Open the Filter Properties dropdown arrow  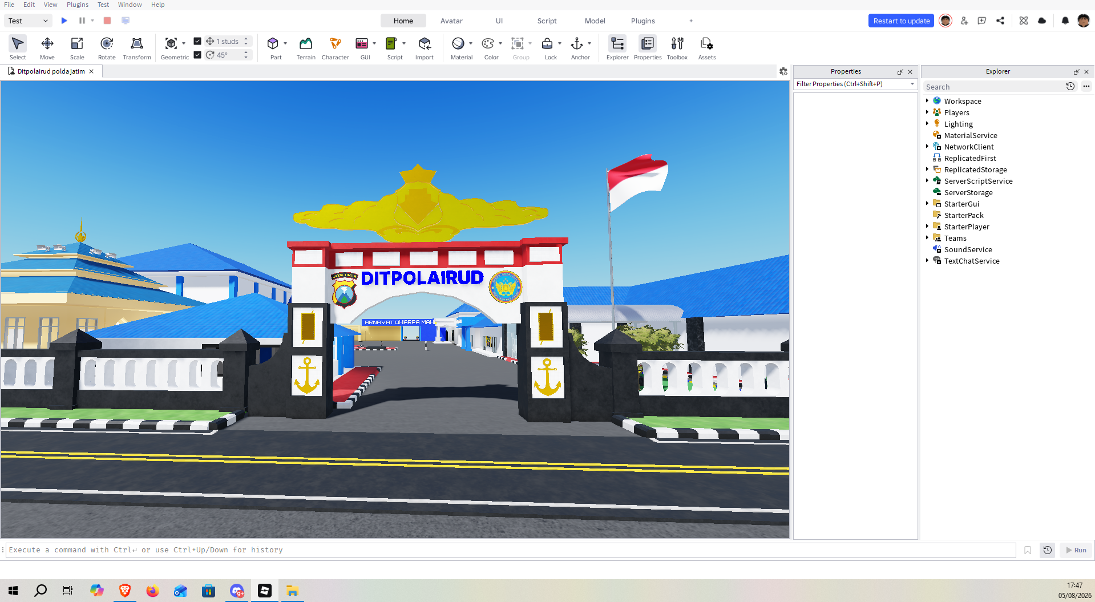click(x=912, y=84)
